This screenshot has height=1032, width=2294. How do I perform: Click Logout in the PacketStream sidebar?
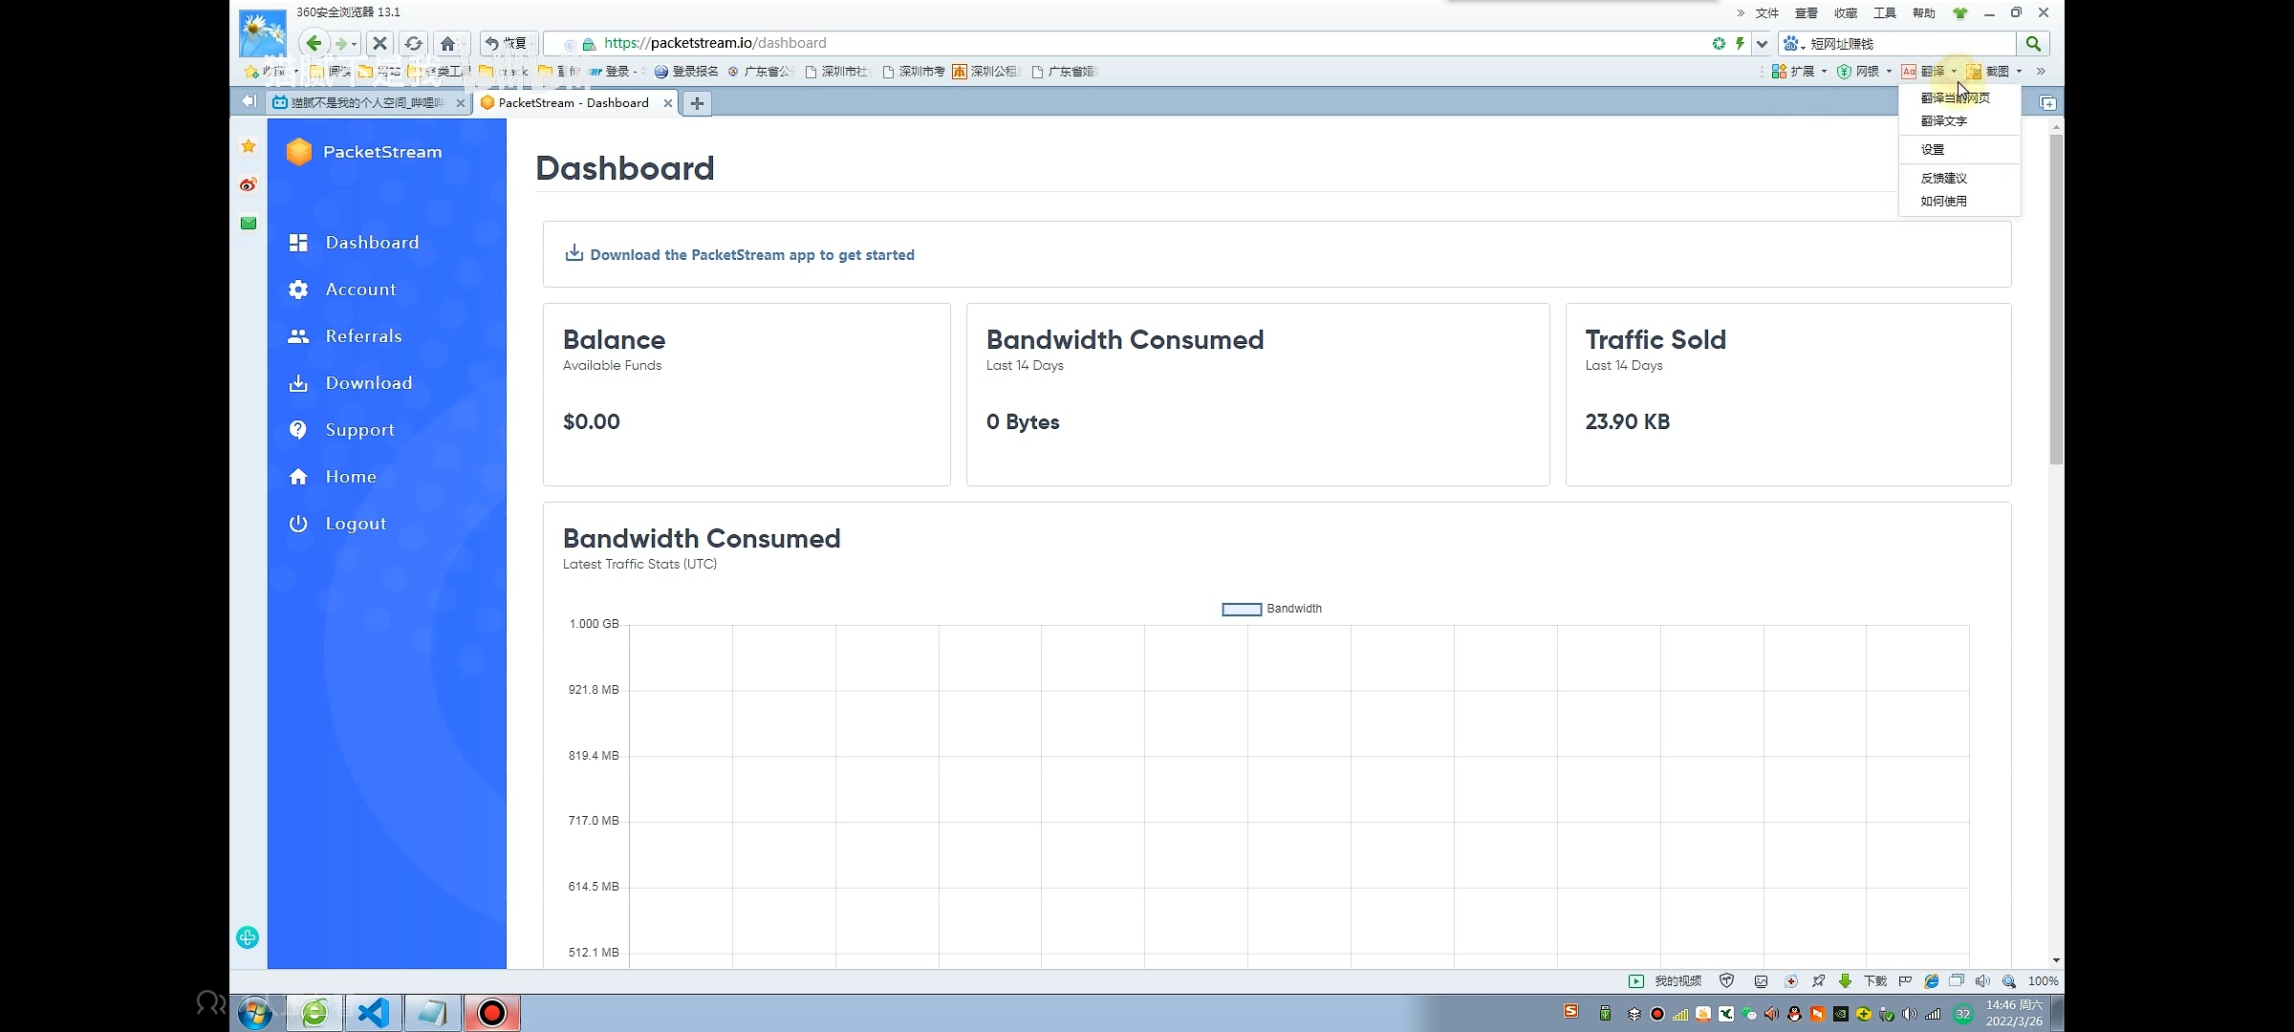click(337, 524)
